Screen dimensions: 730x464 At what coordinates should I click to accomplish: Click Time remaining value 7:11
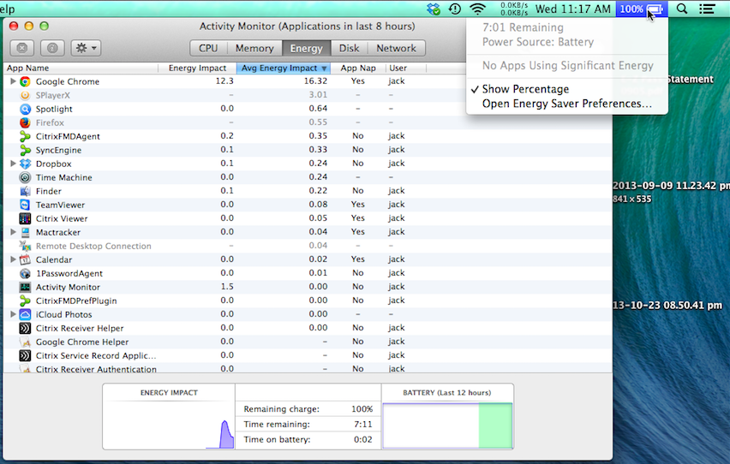pos(362,425)
